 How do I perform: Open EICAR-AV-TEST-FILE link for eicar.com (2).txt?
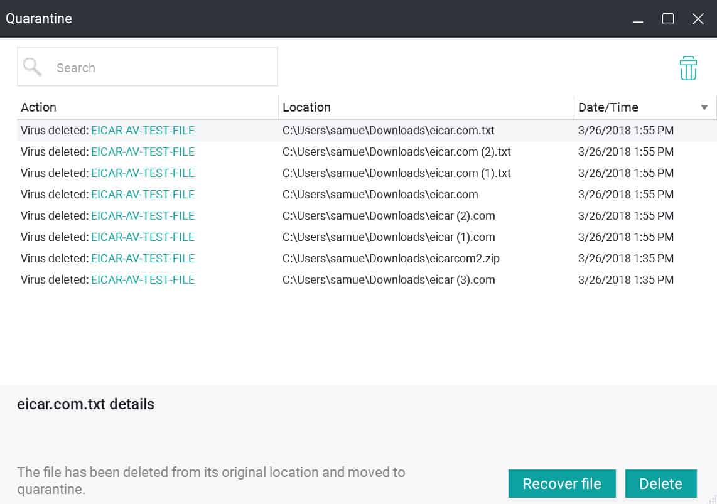[143, 152]
